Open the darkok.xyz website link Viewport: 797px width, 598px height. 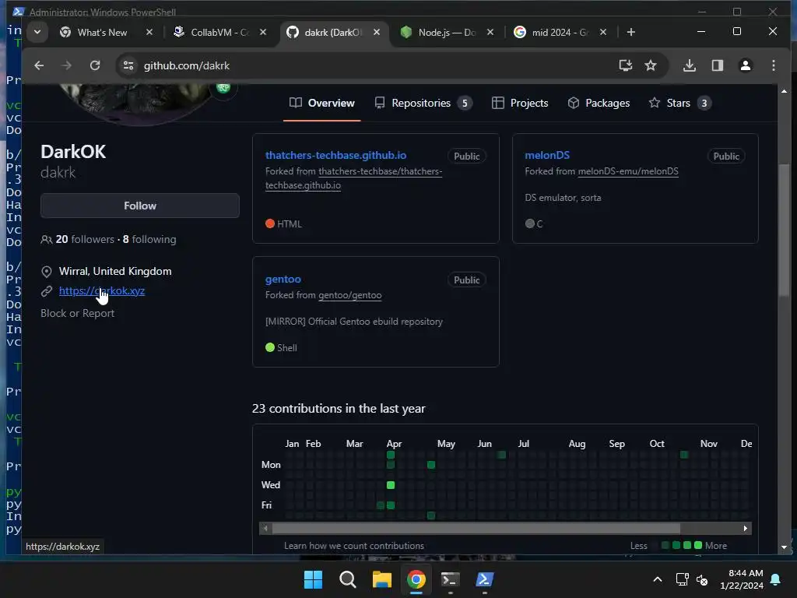click(x=102, y=291)
